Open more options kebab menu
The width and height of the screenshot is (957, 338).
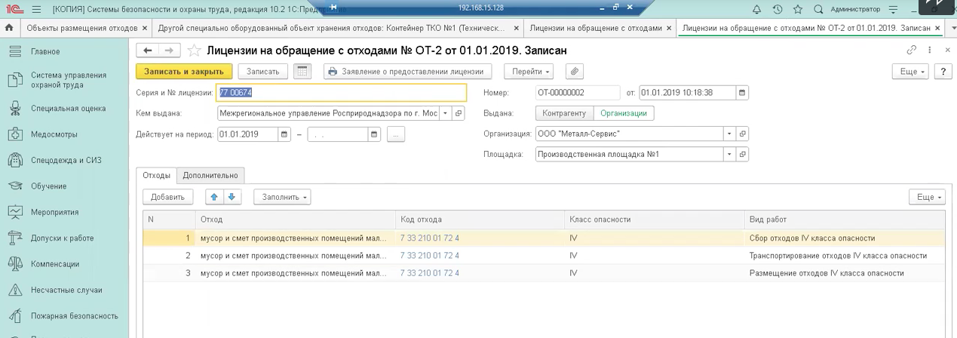coord(930,51)
